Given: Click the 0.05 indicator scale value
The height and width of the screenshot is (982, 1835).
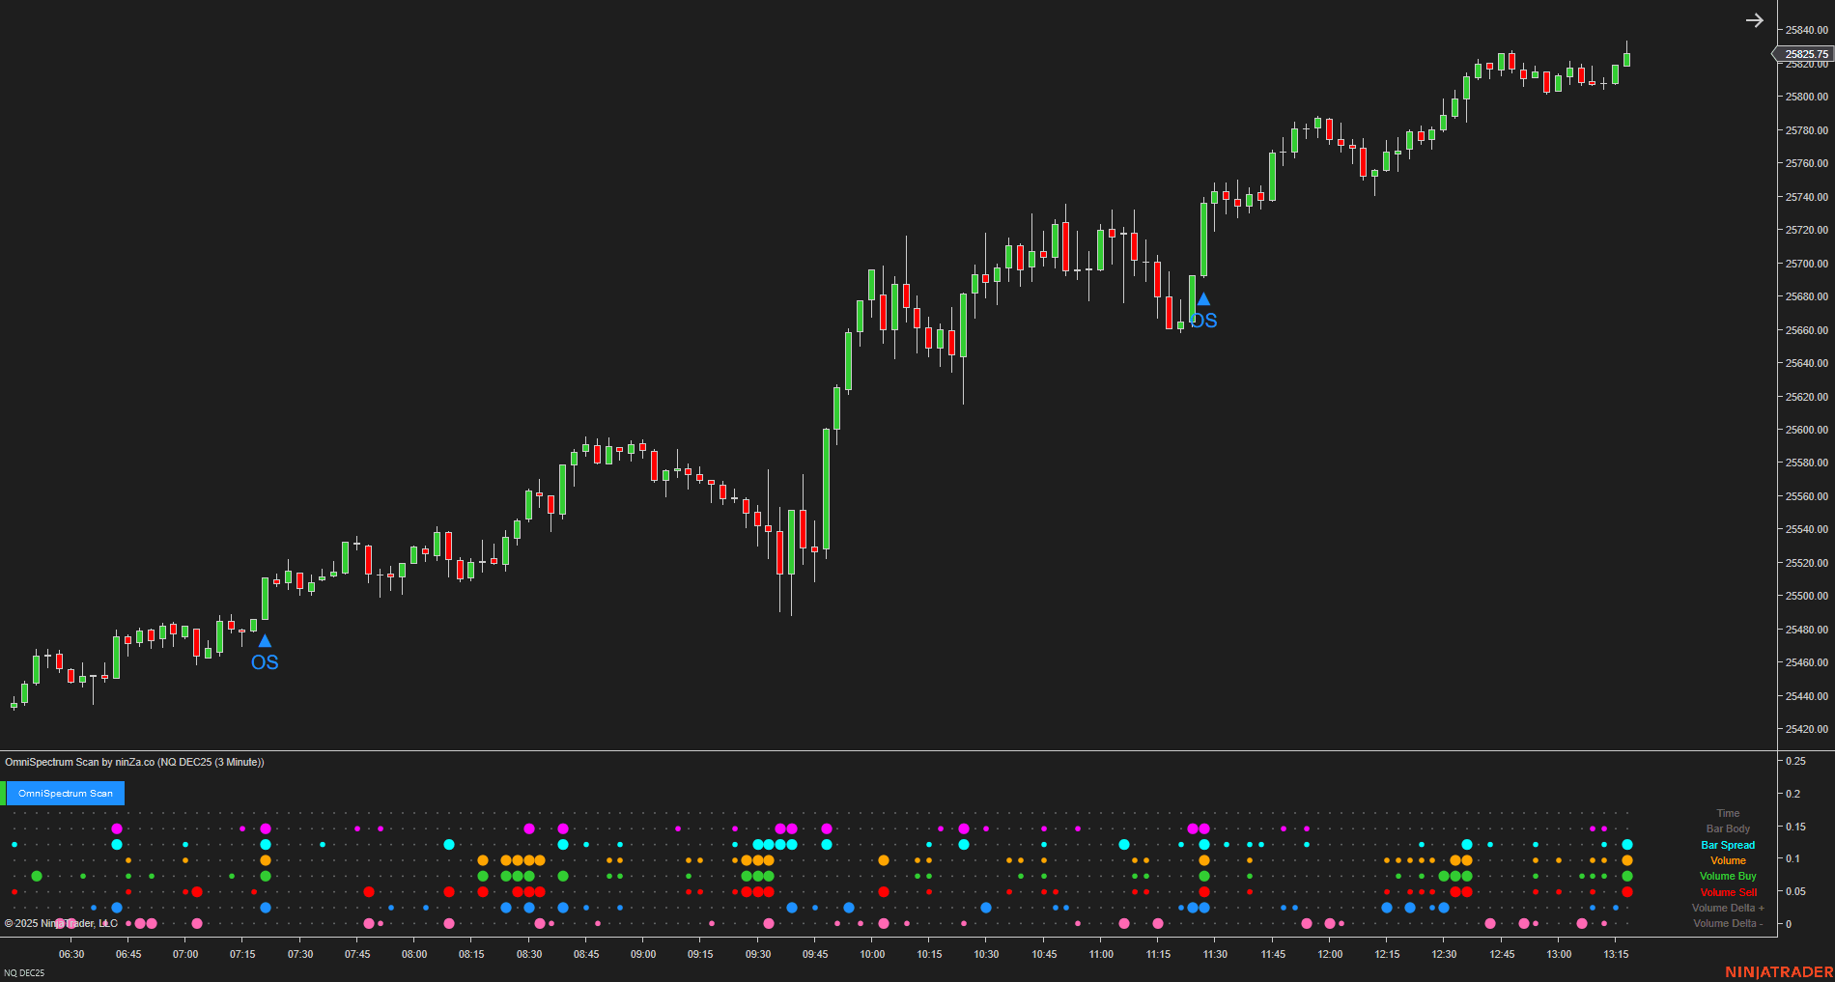Looking at the screenshot, I should click(1795, 891).
